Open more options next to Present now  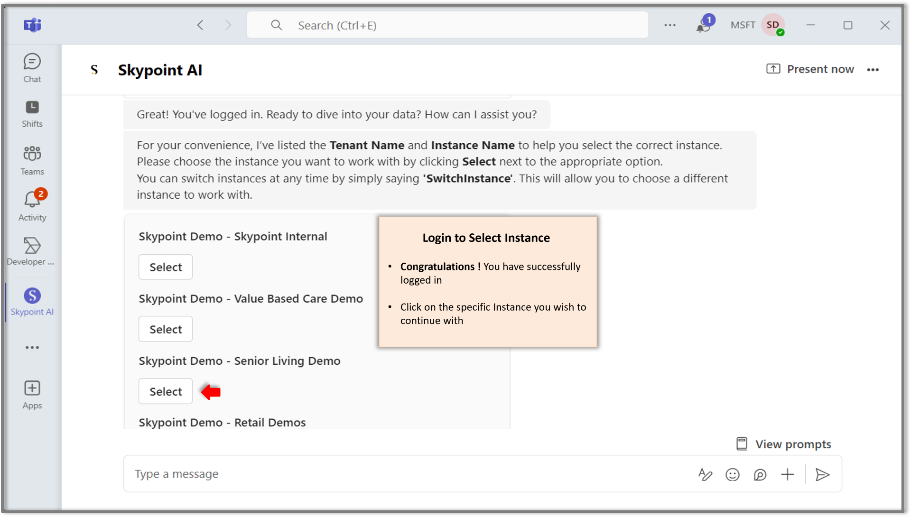coord(873,70)
